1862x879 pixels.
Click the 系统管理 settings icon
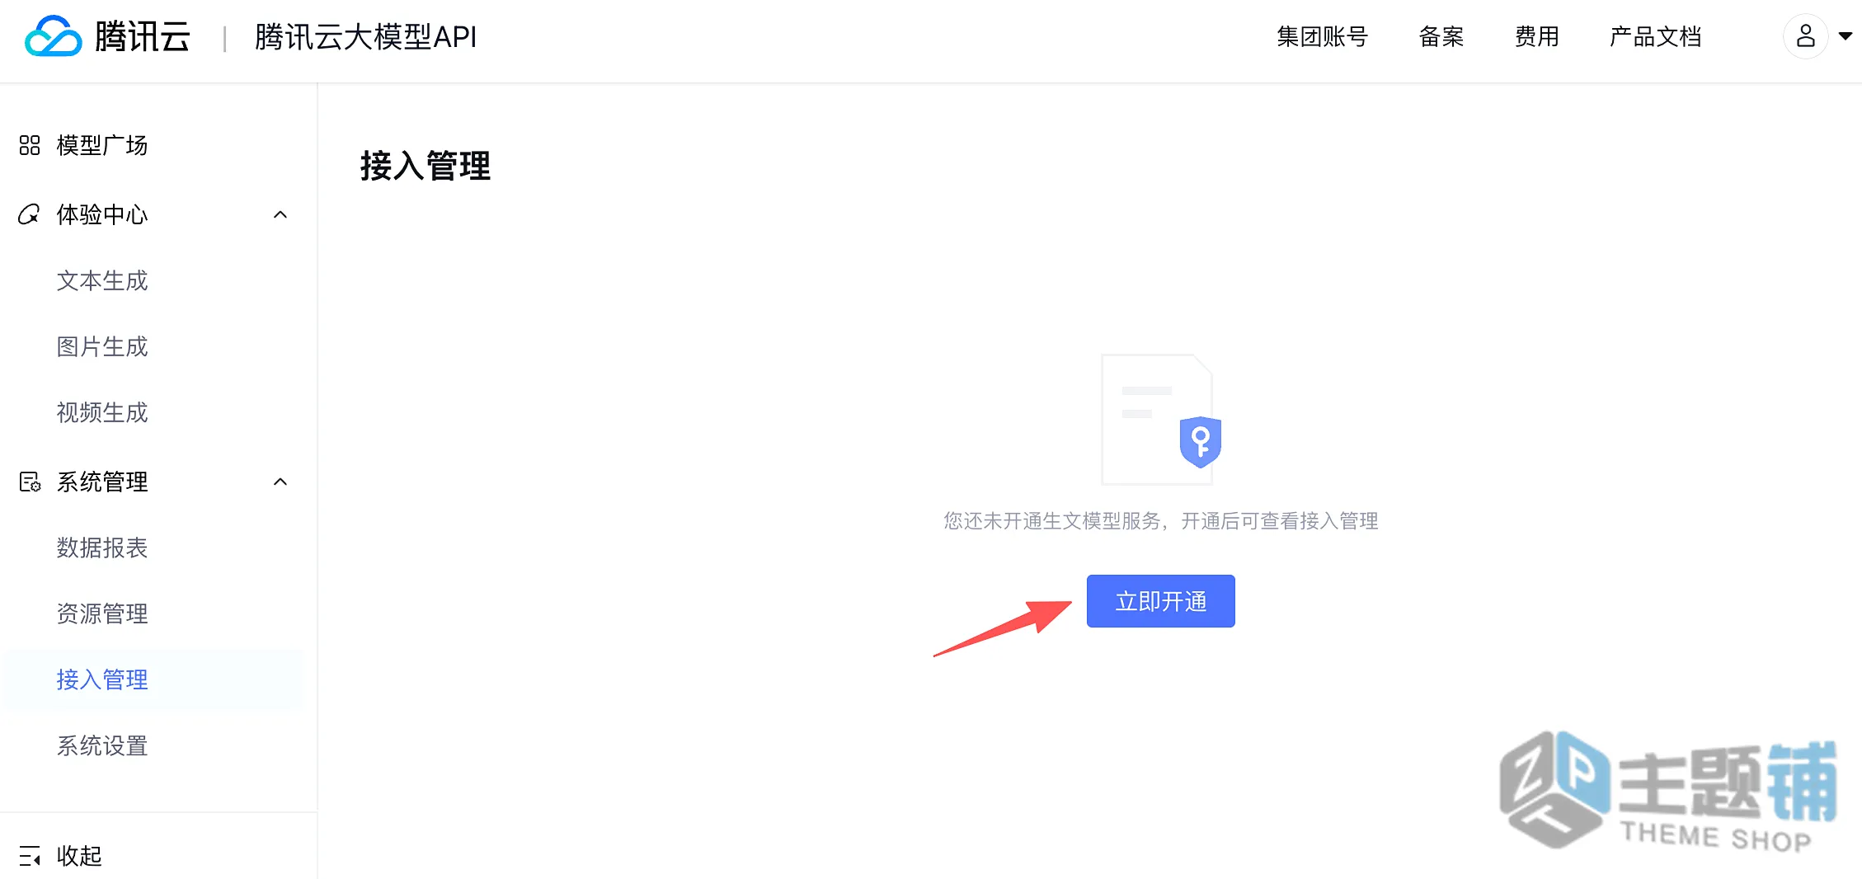(30, 482)
